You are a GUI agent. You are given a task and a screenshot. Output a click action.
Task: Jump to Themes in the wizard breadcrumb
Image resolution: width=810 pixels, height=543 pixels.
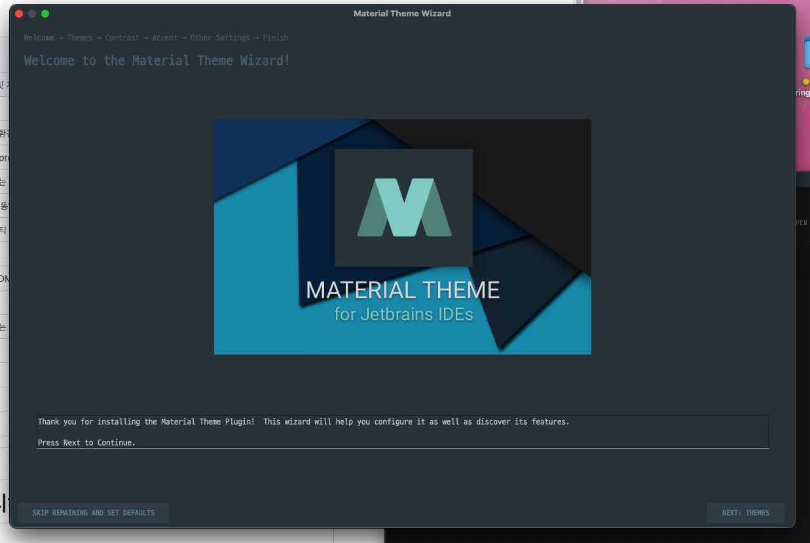tap(80, 38)
